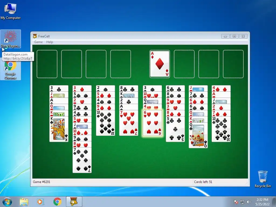Screen dimensions: 276x207
Task: Click the 7 of diamonds card
Action: 221,113
